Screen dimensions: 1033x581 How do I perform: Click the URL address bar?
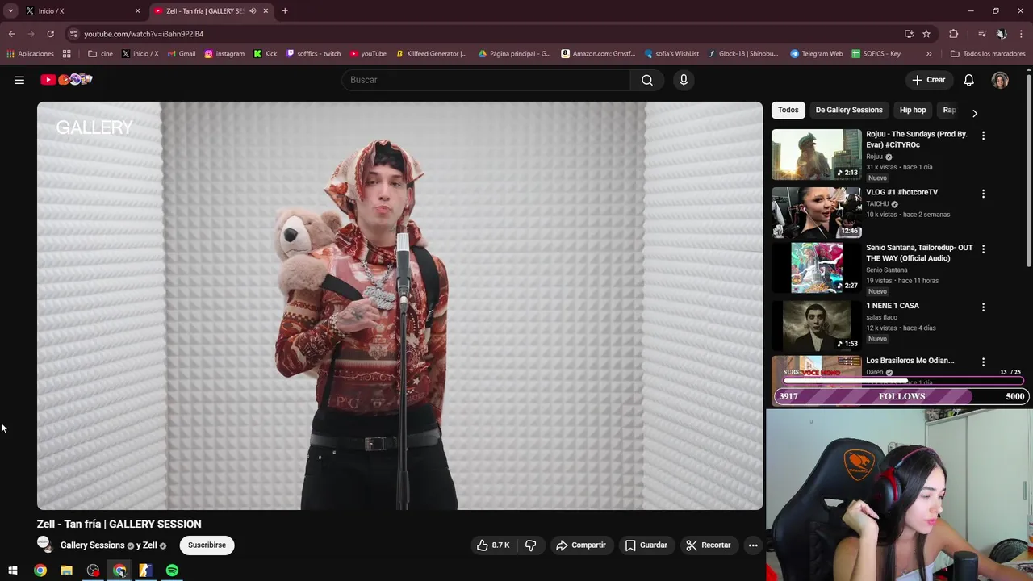point(484,34)
